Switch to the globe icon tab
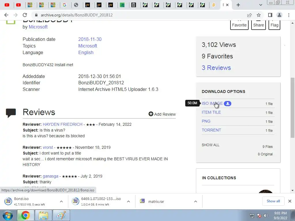This screenshot has height=221, width=295. 76,5
